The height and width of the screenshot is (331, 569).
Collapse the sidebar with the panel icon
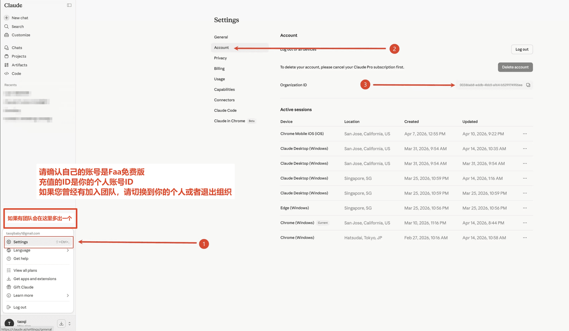click(69, 5)
